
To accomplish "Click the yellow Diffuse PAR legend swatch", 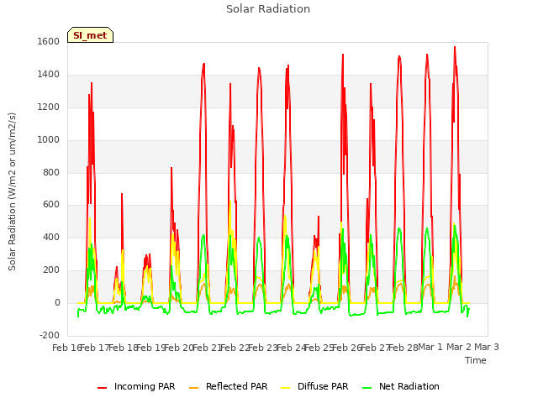I will pyautogui.click(x=286, y=388).
